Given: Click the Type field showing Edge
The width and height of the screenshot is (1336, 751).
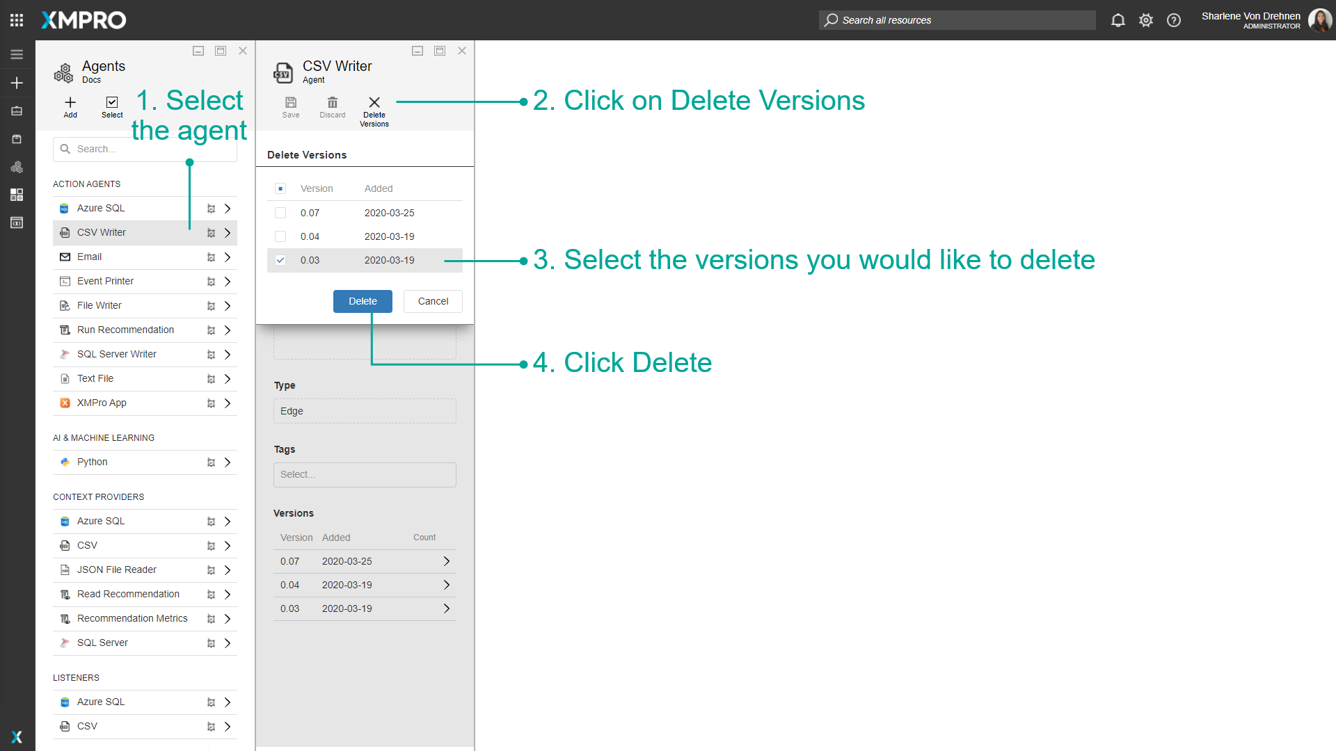Looking at the screenshot, I should (365, 411).
